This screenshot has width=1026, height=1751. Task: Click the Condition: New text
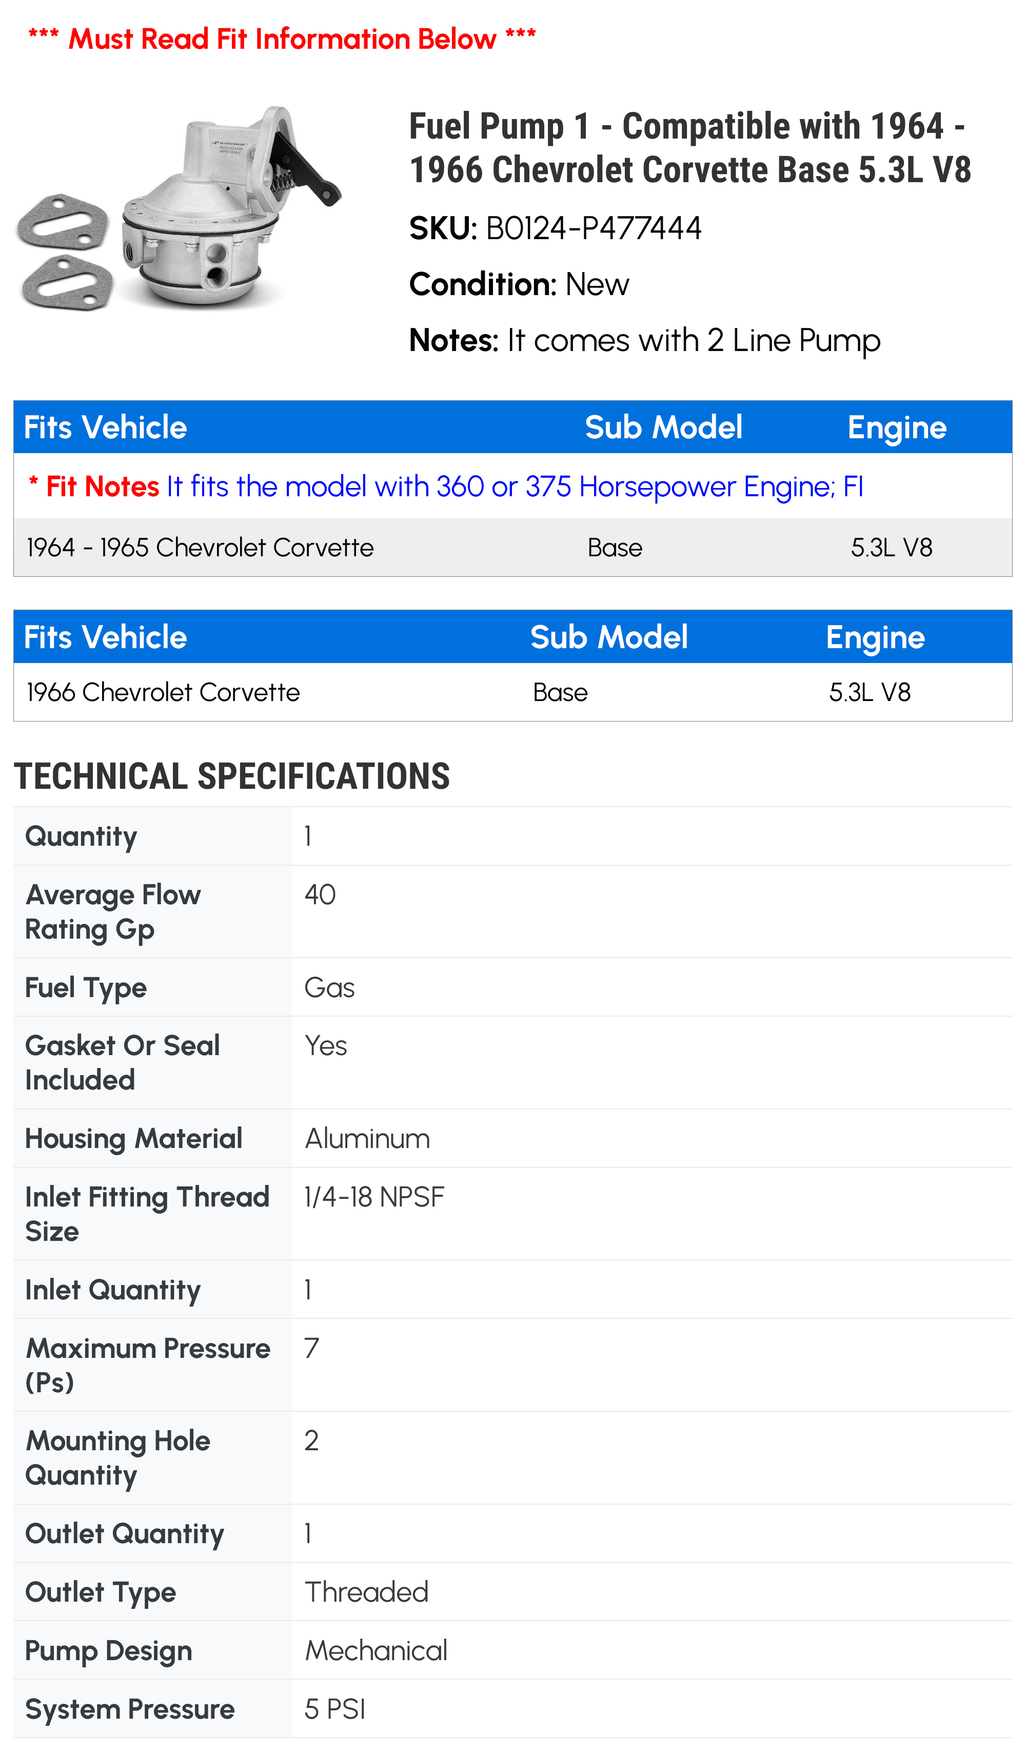point(519,284)
